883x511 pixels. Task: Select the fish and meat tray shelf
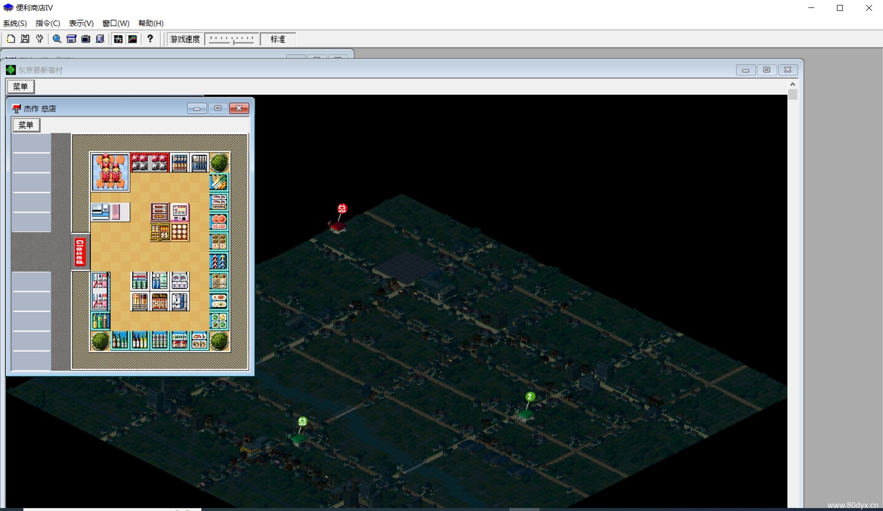[x=219, y=202]
